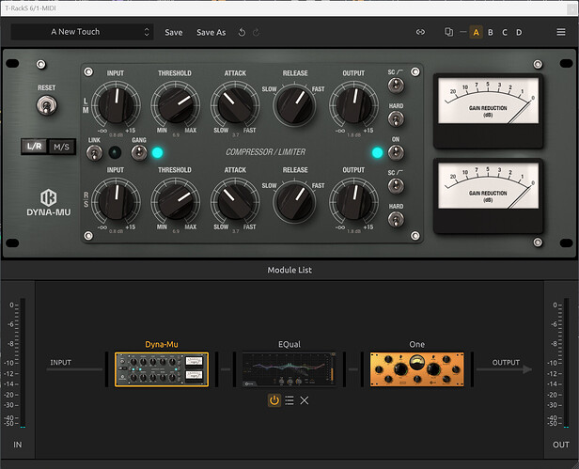Click the 0.8 dB value under top INPUT
Viewport: 579px width, 469px height.
pyautogui.click(x=116, y=134)
